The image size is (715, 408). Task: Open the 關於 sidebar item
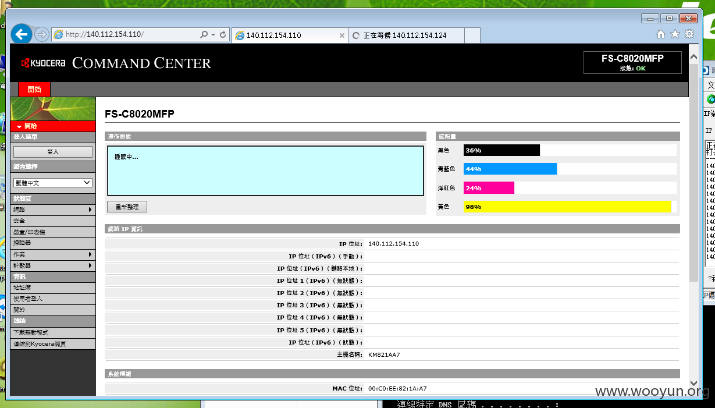tap(53, 310)
